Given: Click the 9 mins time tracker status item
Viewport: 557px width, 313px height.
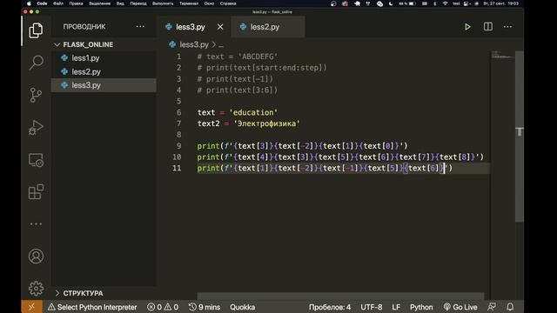Looking at the screenshot, I should (x=204, y=307).
